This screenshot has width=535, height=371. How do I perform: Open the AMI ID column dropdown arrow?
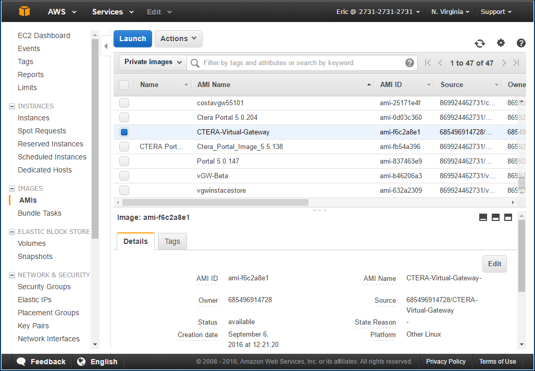[x=429, y=84]
